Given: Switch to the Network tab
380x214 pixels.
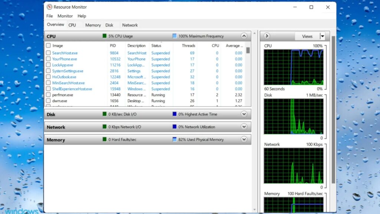Looking at the screenshot, I should coord(130,25).
